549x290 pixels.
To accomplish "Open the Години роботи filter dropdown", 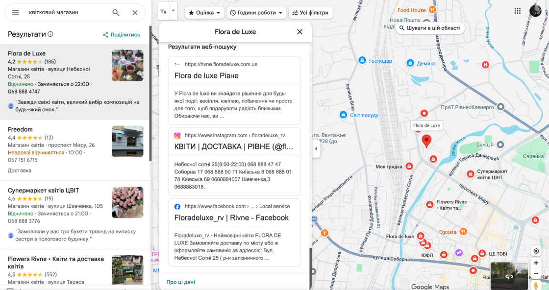I will pyautogui.click(x=256, y=13).
